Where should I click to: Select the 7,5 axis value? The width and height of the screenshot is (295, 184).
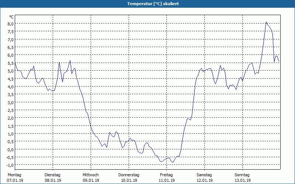(x=11, y=32)
